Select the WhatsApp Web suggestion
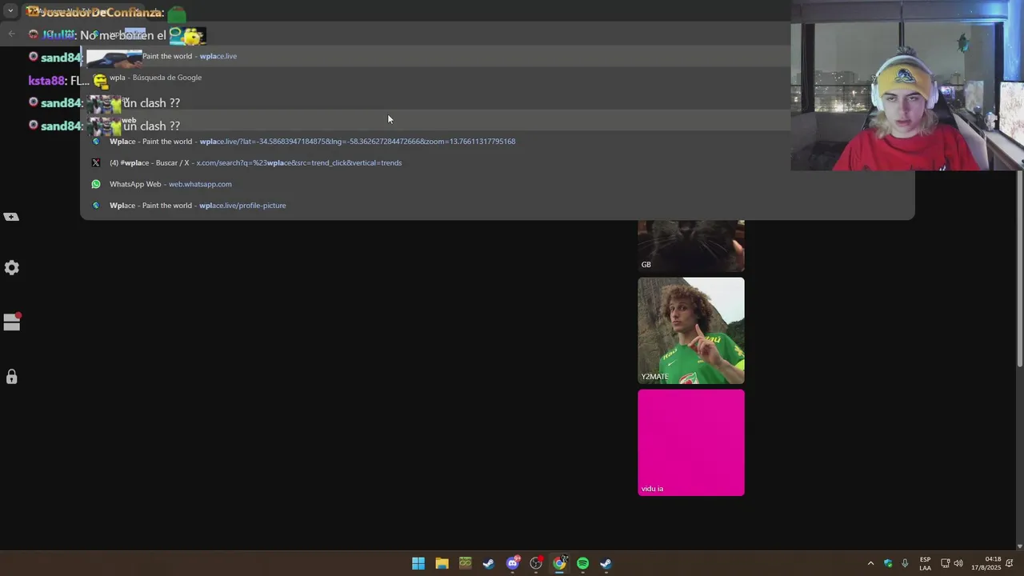This screenshot has height=576, width=1024. click(497, 184)
